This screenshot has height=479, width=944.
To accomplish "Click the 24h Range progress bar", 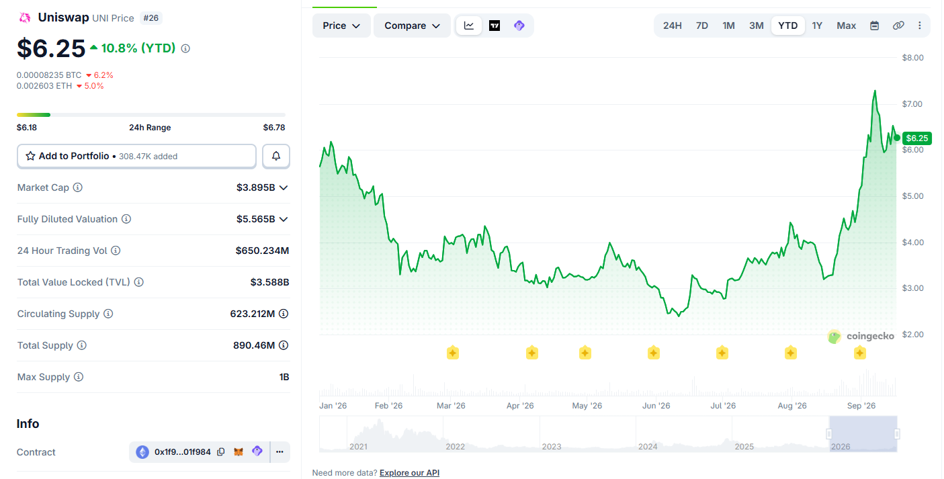I will (151, 115).
